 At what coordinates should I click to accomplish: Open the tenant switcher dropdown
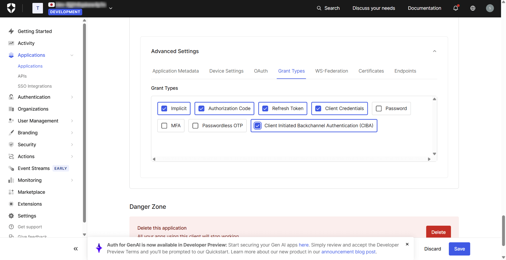click(x=111, y=8)
